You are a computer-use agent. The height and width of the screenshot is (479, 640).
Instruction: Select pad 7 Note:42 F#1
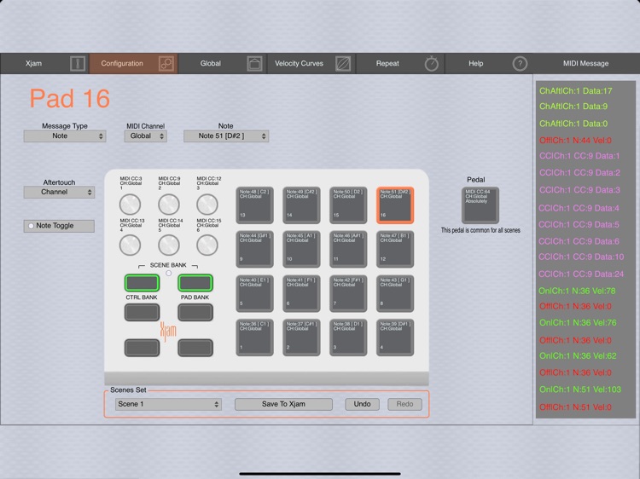click(348, 293)
